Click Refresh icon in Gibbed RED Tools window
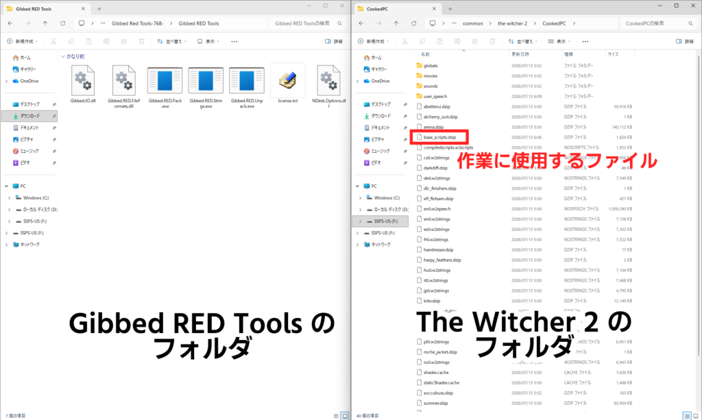 pos(62,23)
